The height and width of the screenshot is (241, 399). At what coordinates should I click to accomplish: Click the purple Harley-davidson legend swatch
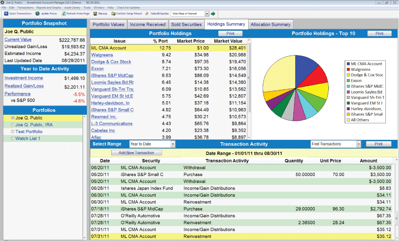click(348, 109)
